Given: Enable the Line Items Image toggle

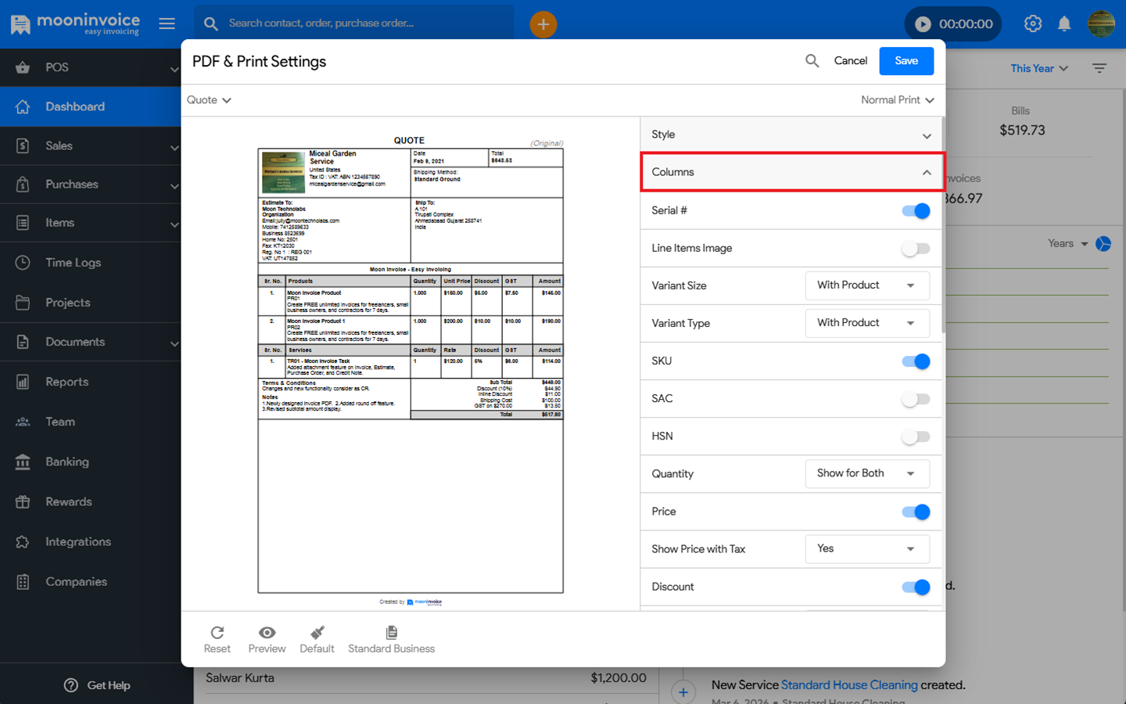Looking at the screenshot, I should [916, 249].
